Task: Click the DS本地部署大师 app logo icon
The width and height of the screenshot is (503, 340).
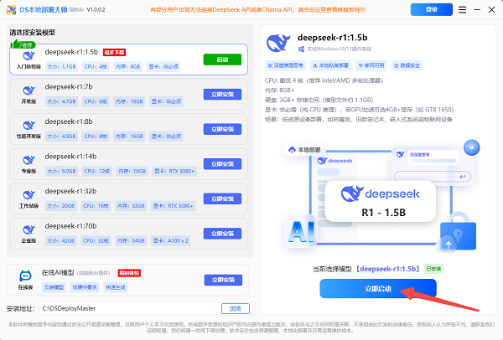Action: pos(11,9)
